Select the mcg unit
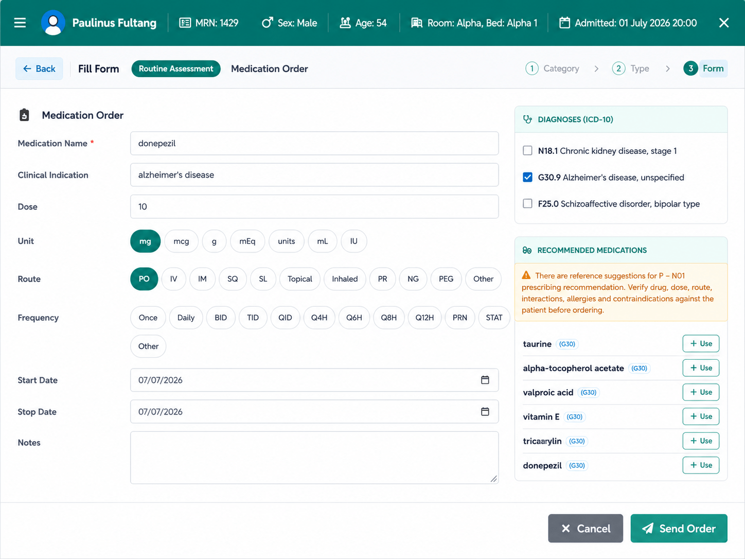This screenshot has width=745, height=559. (x=181, y=241)
